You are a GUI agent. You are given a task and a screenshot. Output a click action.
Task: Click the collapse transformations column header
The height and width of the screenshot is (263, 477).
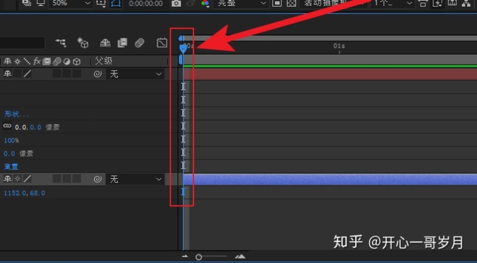17,62
